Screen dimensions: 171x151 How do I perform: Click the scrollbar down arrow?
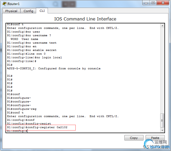pyautogui.click(x=162, y=130)
